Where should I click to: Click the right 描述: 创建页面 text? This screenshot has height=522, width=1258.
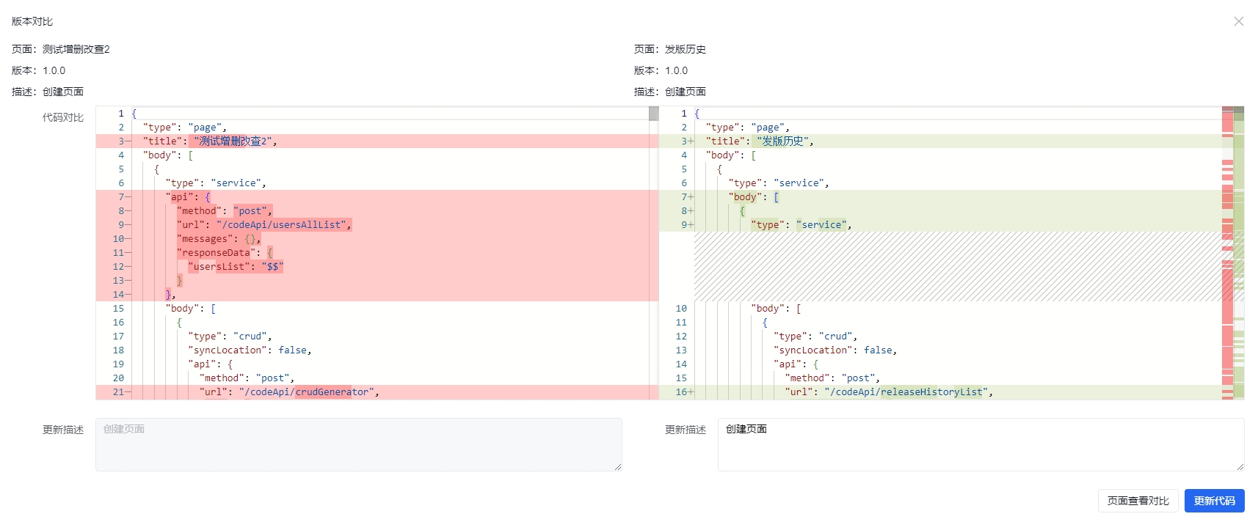pos(670,92)
